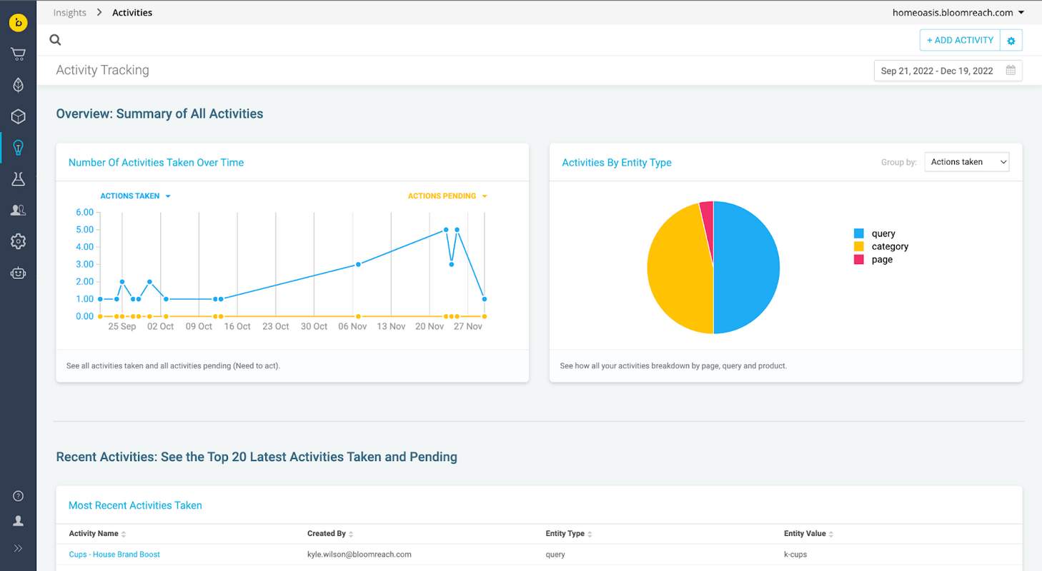Select the audiences people icon

18,210
